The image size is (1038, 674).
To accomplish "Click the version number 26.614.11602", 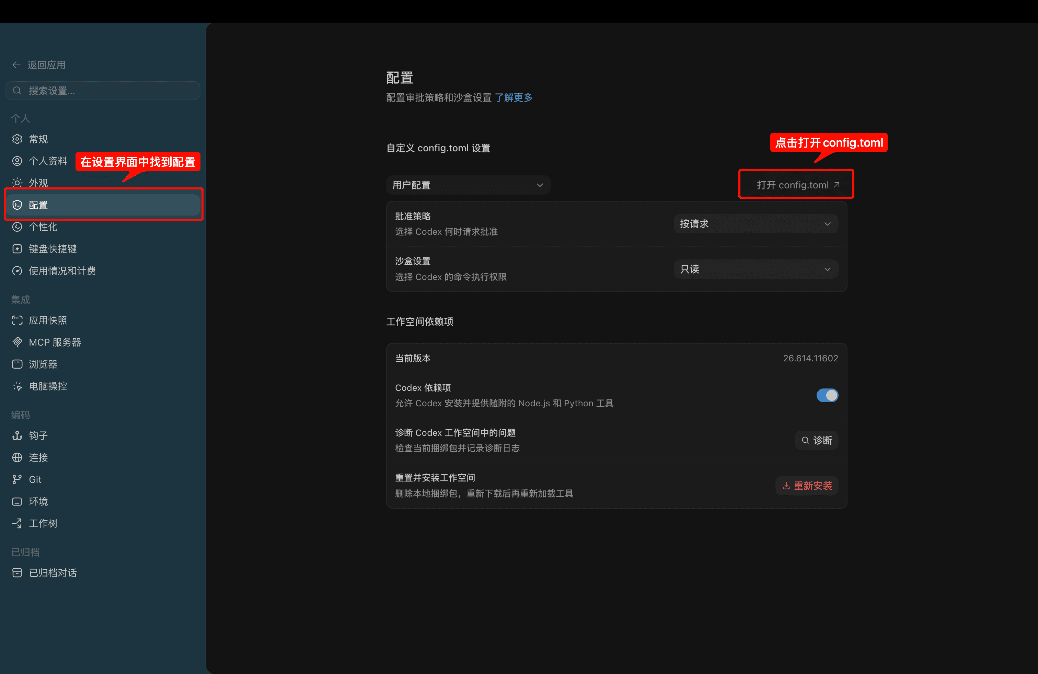I will point(810,358).
